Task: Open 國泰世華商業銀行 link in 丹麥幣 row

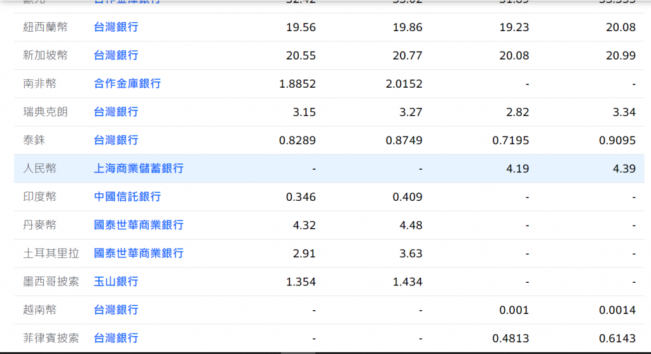Action: 138,224
